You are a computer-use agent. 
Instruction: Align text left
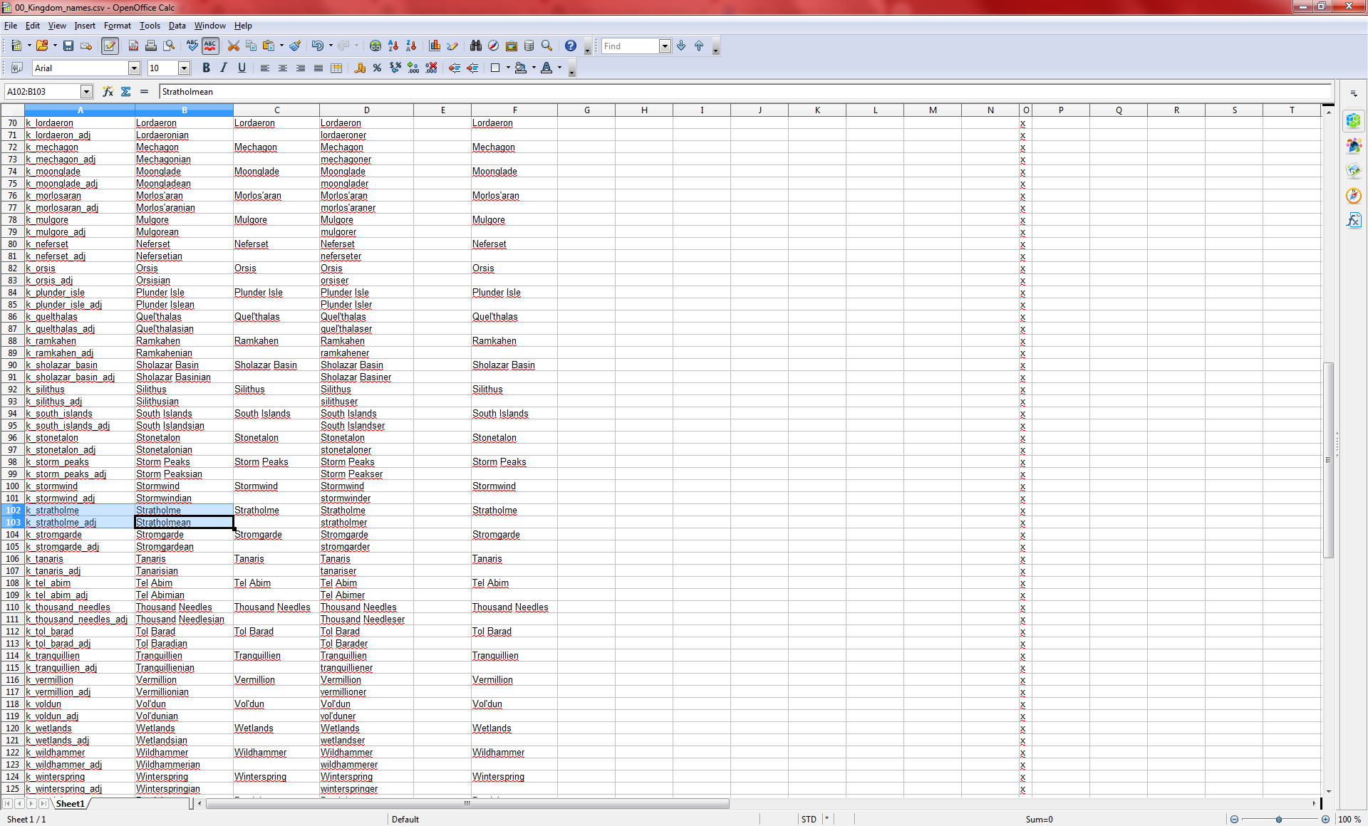(265, 68)
